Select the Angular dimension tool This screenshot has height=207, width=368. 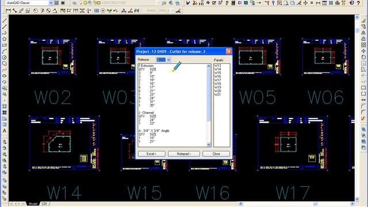(x=55, y=10)
